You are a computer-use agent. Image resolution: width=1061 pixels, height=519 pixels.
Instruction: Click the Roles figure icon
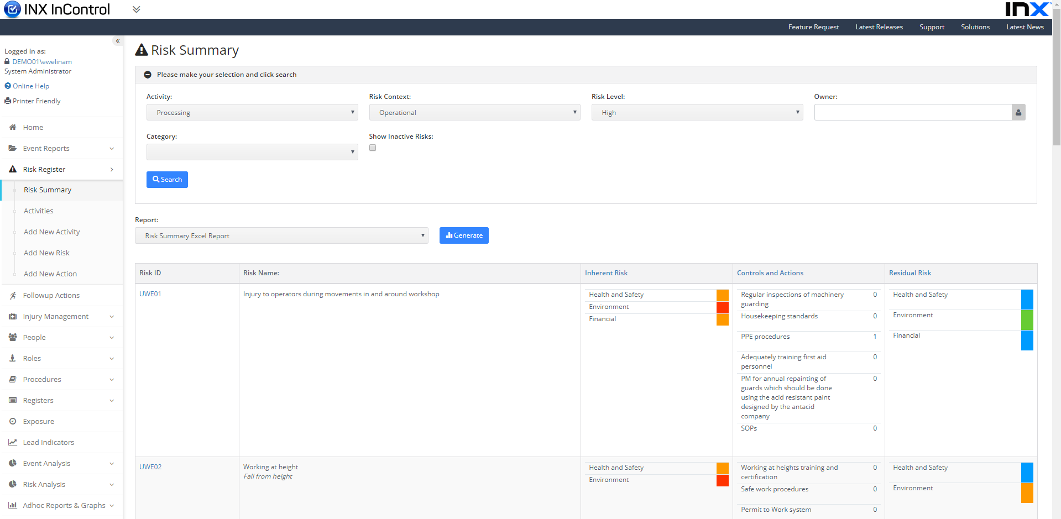13,358
